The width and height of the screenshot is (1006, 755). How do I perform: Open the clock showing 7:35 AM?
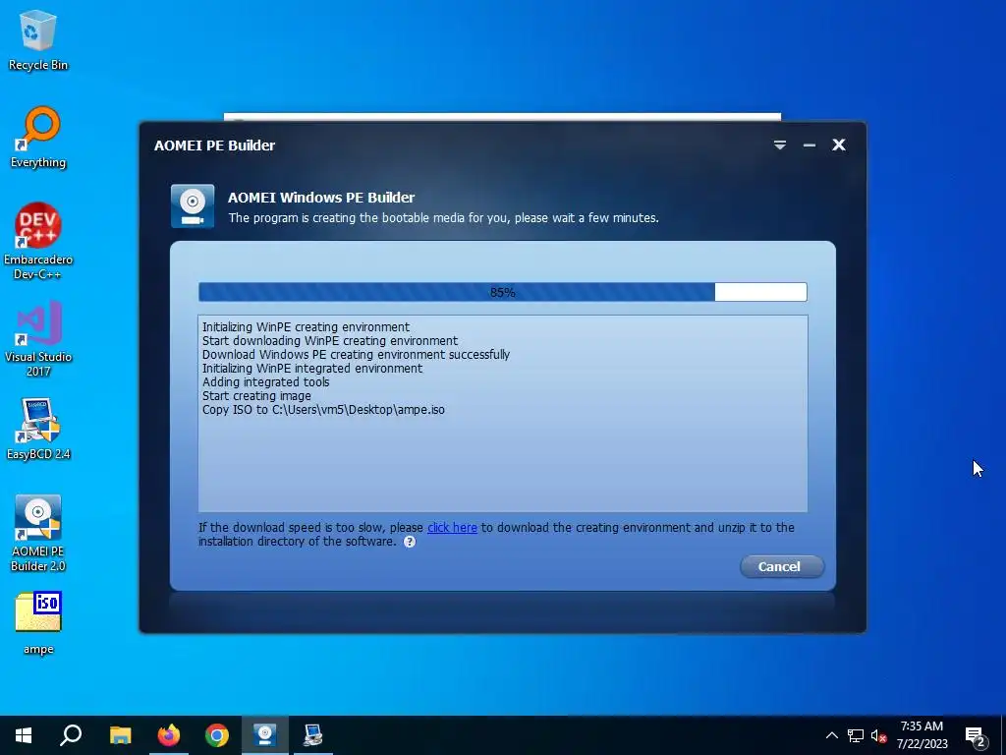point(922,735)
